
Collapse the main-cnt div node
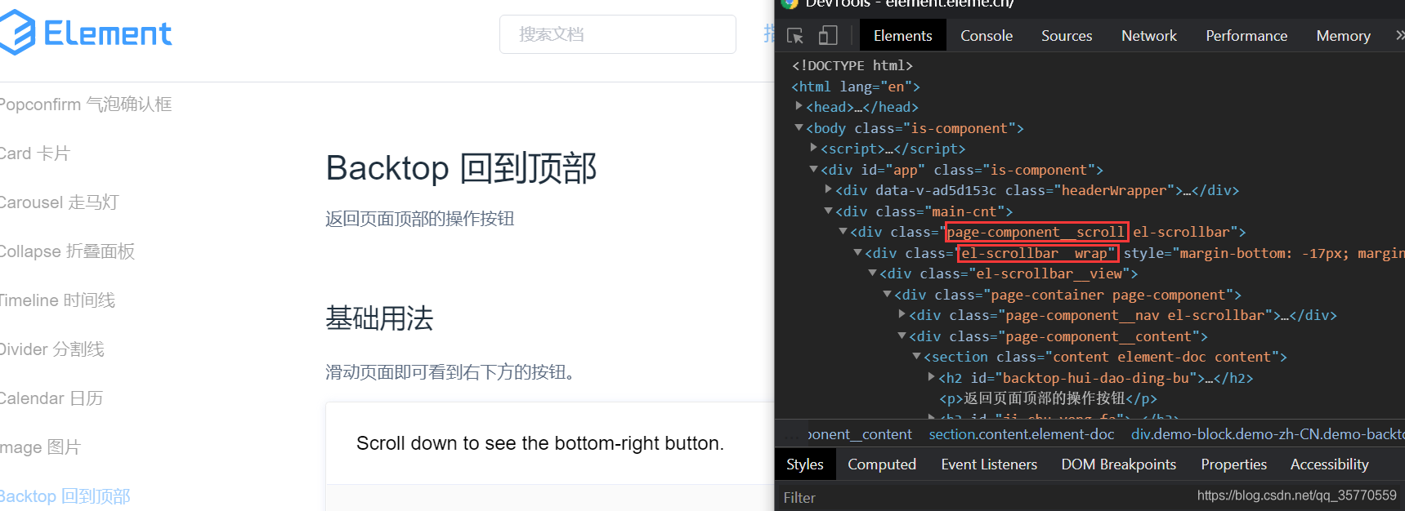[x=829, y=211]
